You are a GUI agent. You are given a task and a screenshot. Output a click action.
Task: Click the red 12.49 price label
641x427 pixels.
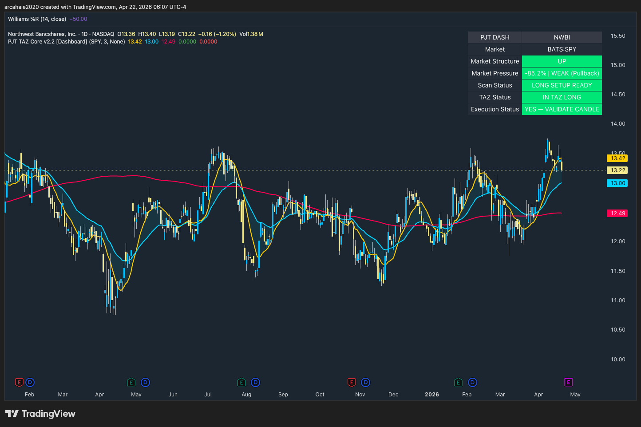tap(617, 213)
